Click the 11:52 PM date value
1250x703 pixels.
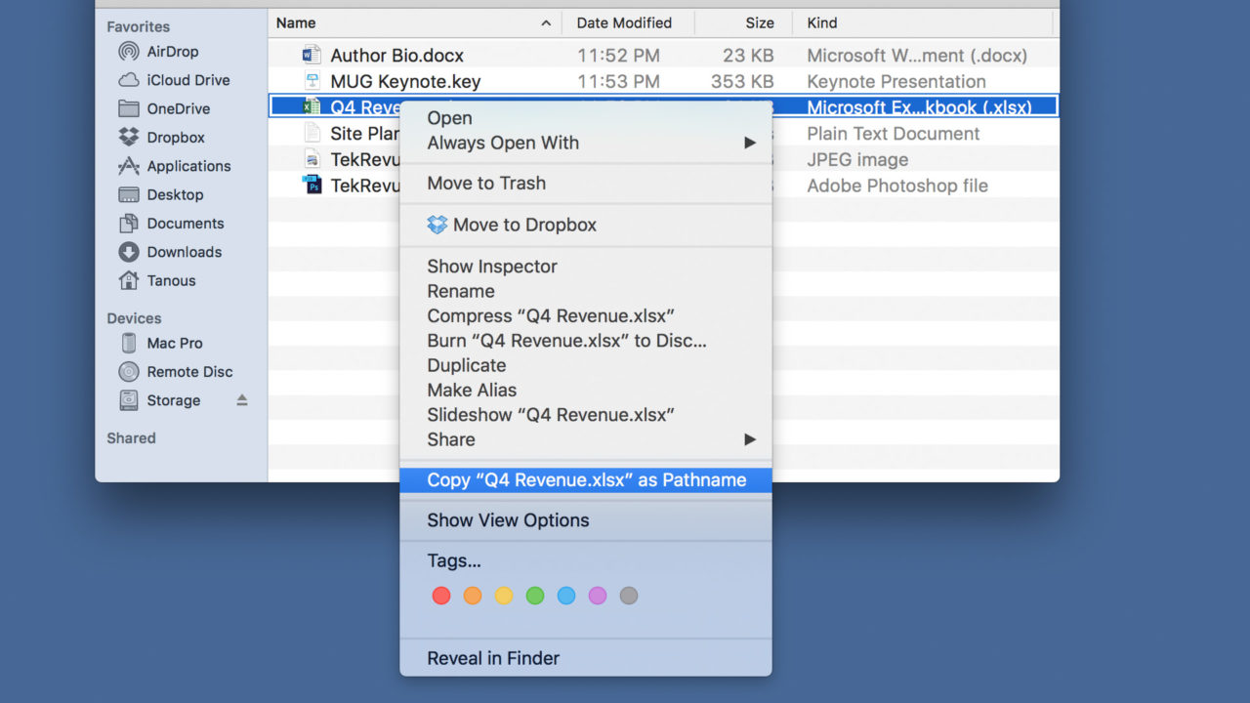tap(618, 56)
